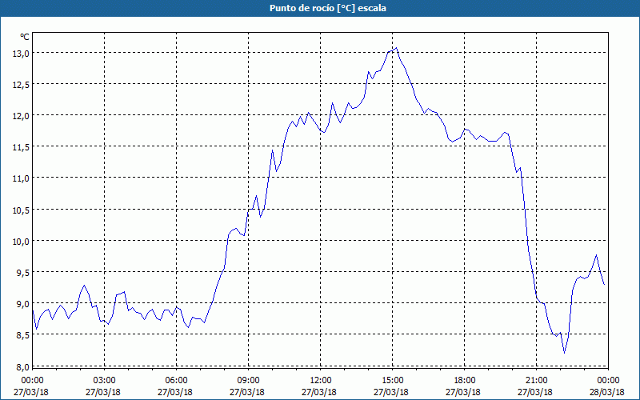Click the 15:00 time label on the X axis

click(393, 381)
